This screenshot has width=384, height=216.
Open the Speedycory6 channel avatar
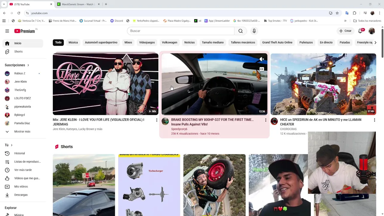point(165,121)
